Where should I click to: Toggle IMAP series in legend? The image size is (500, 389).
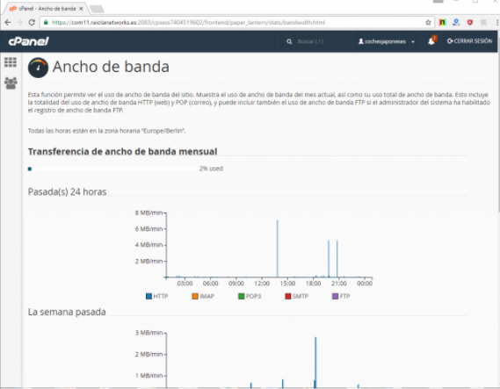pos(203,296)
